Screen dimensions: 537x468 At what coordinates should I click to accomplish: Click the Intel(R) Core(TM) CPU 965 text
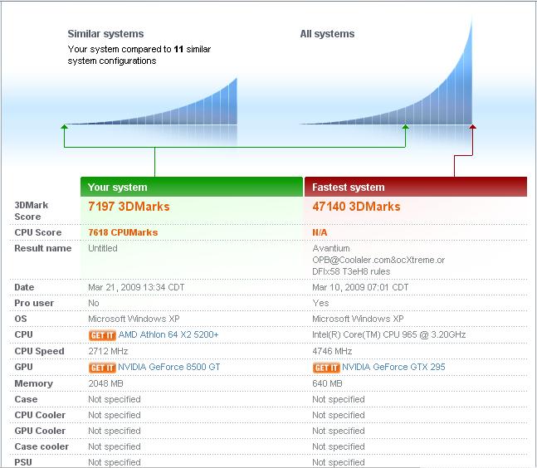pos(388,334)
